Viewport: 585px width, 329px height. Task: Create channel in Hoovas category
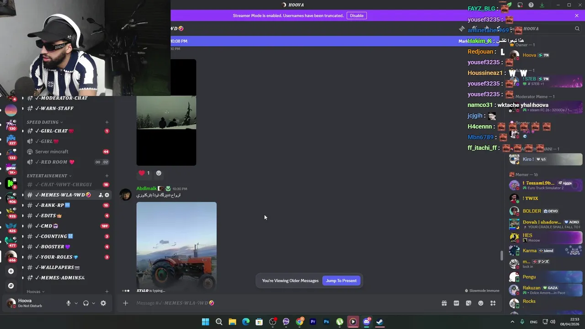pyautogui.click(x=107, y=292)
